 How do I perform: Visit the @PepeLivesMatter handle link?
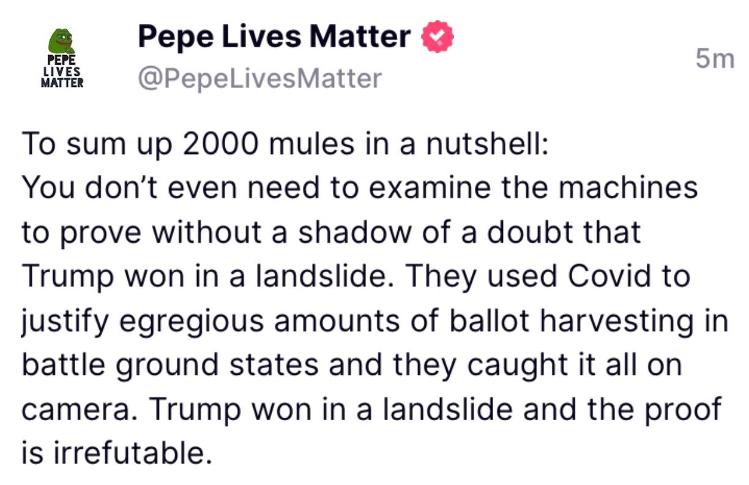coord(259,78)
